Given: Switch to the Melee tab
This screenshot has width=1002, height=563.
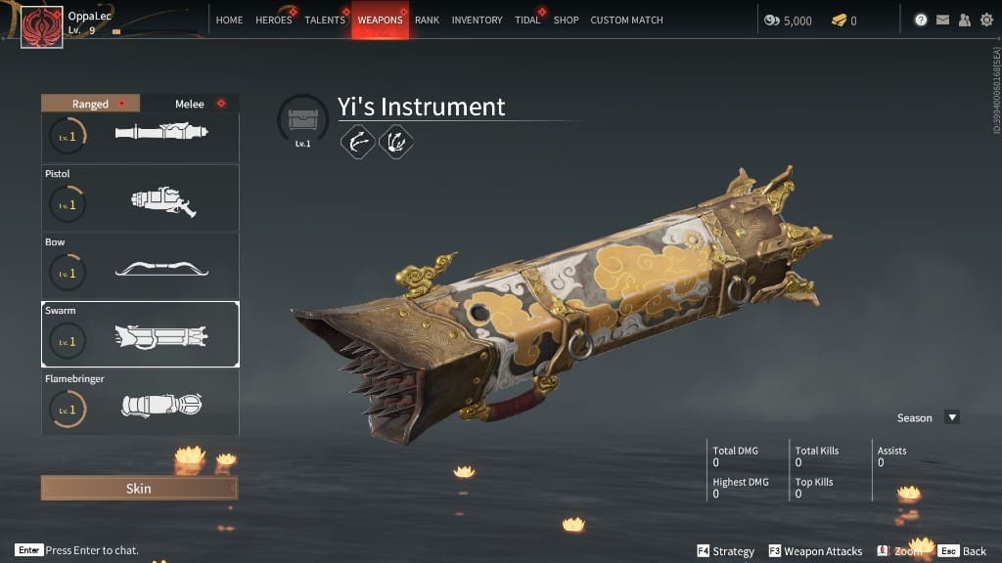Looking at the screenshot, I should click(190, 104).
